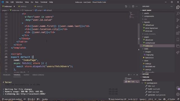Viewport: 180px width, 101px height.
Task: Open the Search view in activity bar
Action: coord(178,14)
